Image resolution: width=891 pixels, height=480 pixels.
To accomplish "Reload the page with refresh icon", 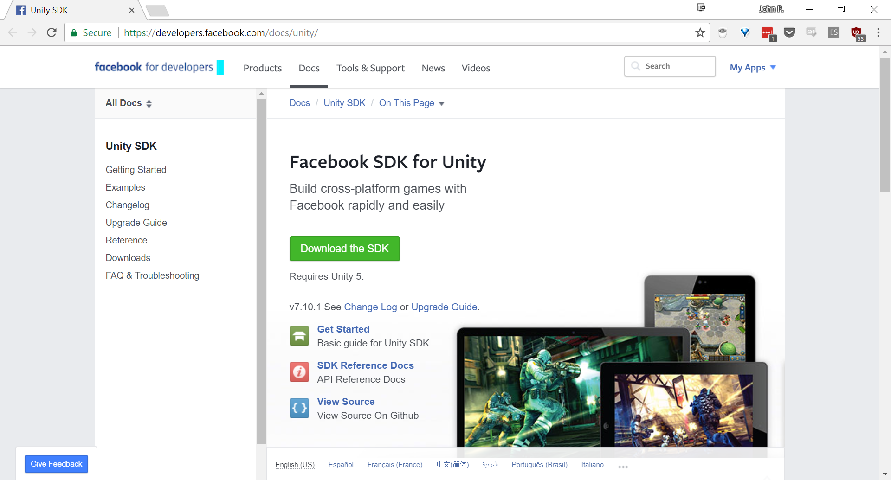I will 52,32.
